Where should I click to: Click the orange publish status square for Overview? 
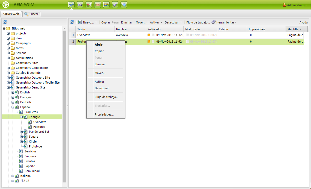pyautogui.click(x=149, y=35)
